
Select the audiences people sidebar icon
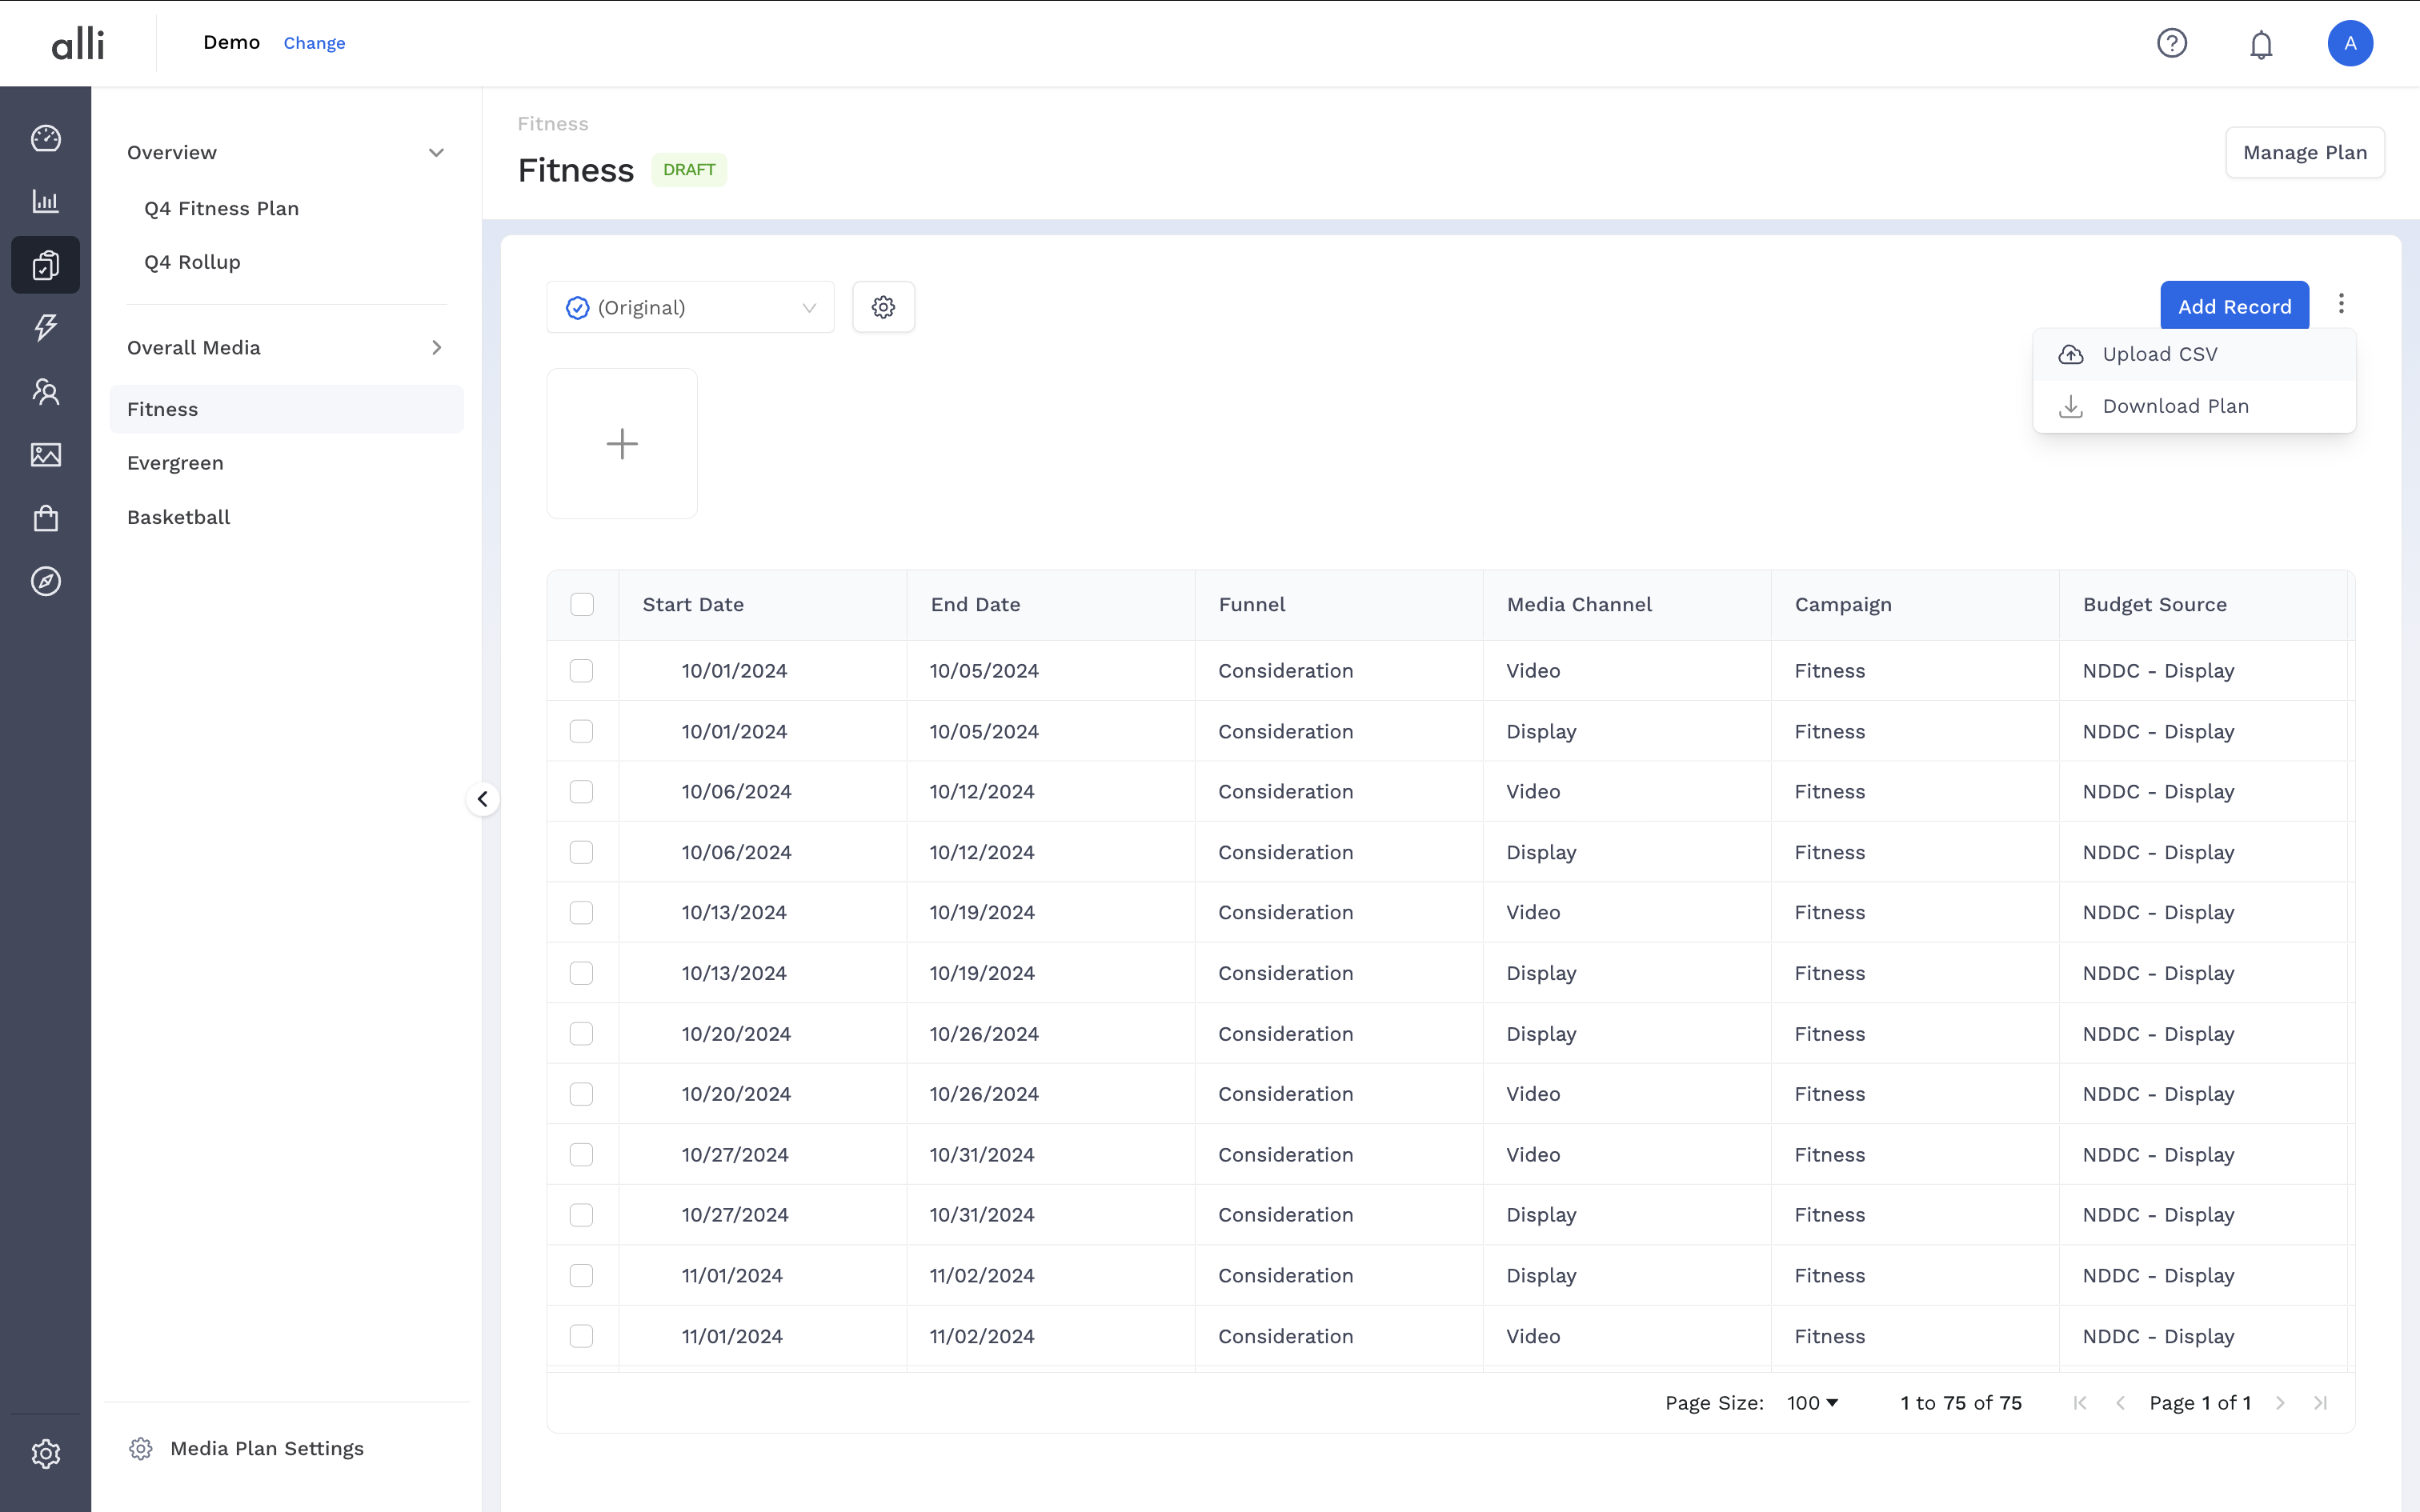tap(46, 391)
